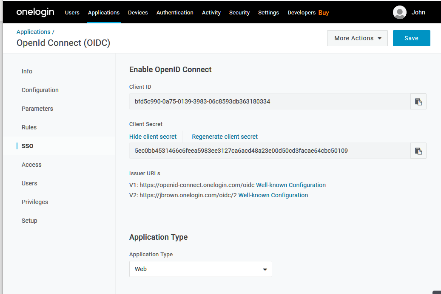Open the Parameters section
The image size is (441, 294).
coord(37,109)
